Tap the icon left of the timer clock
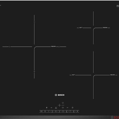 [68, 108]
